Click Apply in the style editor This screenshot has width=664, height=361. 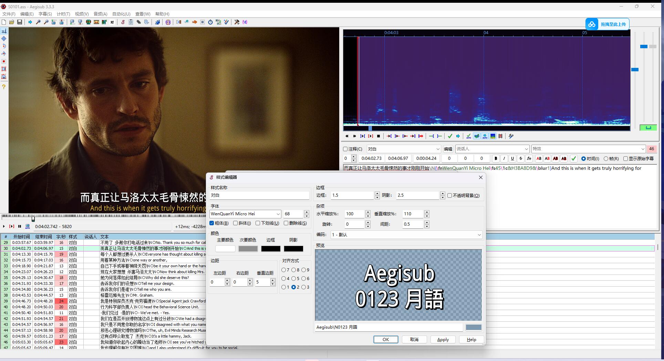tap(443, 339)
